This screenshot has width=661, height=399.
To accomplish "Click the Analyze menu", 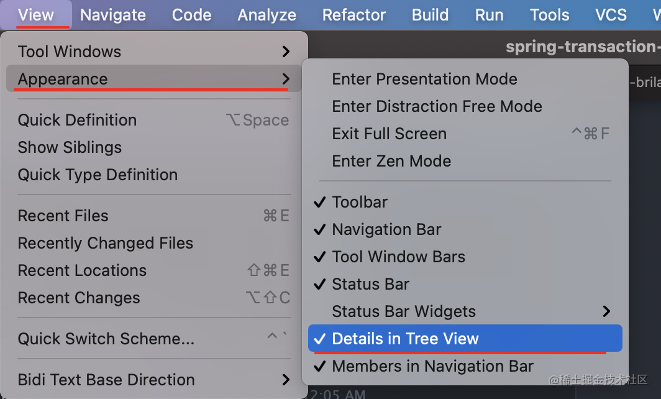I will (267, 15).
